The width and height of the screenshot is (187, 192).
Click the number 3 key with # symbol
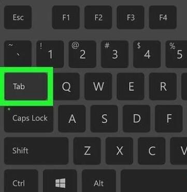click(x=114, y=54)
